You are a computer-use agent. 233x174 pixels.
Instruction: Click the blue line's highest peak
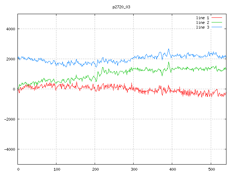point(169,49)
